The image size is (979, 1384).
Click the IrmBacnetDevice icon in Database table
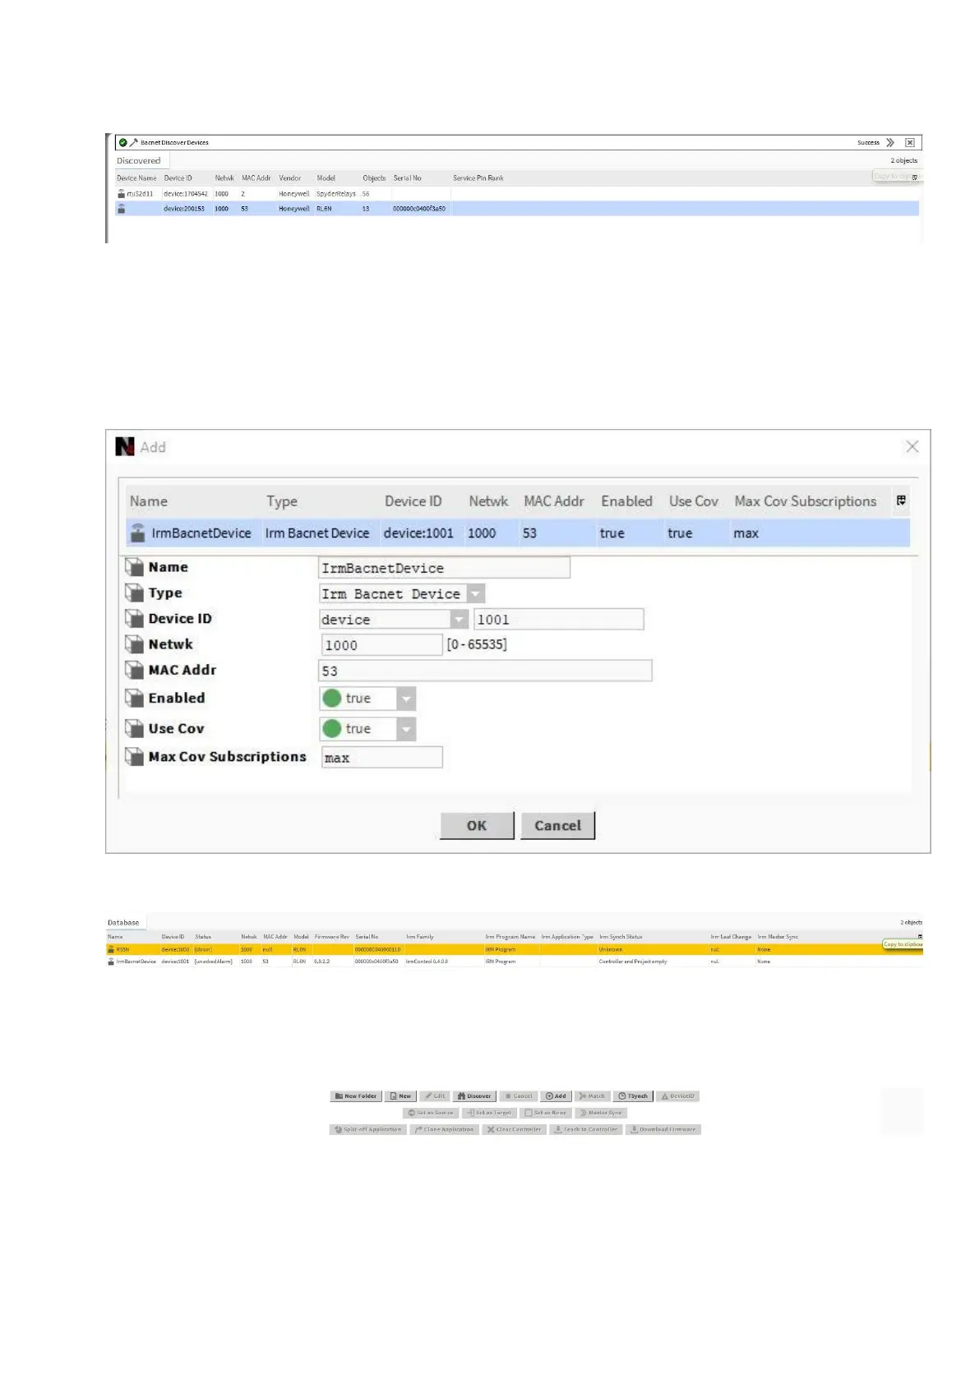pos(111,961)
